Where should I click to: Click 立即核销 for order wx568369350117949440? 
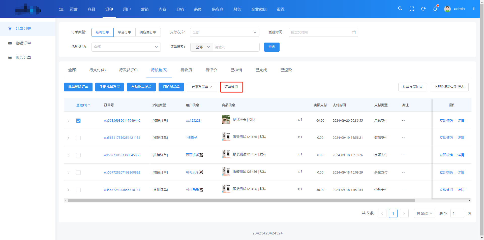tap(446, 121)
